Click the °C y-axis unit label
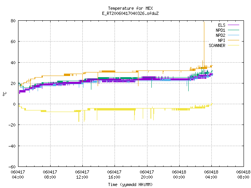This screenshot has height=188, width=251. [x=5, y=94]
